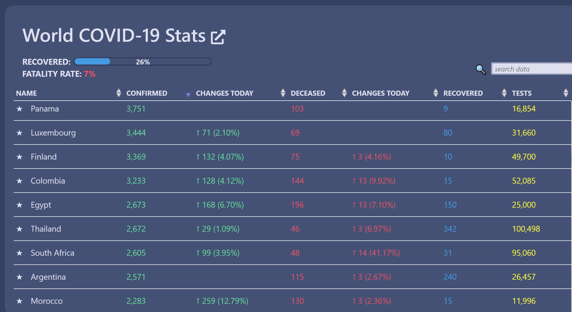Click South Africa confirmed value 2,605
The width and height of the screenshot is (572, 312).
pyautogui.click(x=136, y=253)
